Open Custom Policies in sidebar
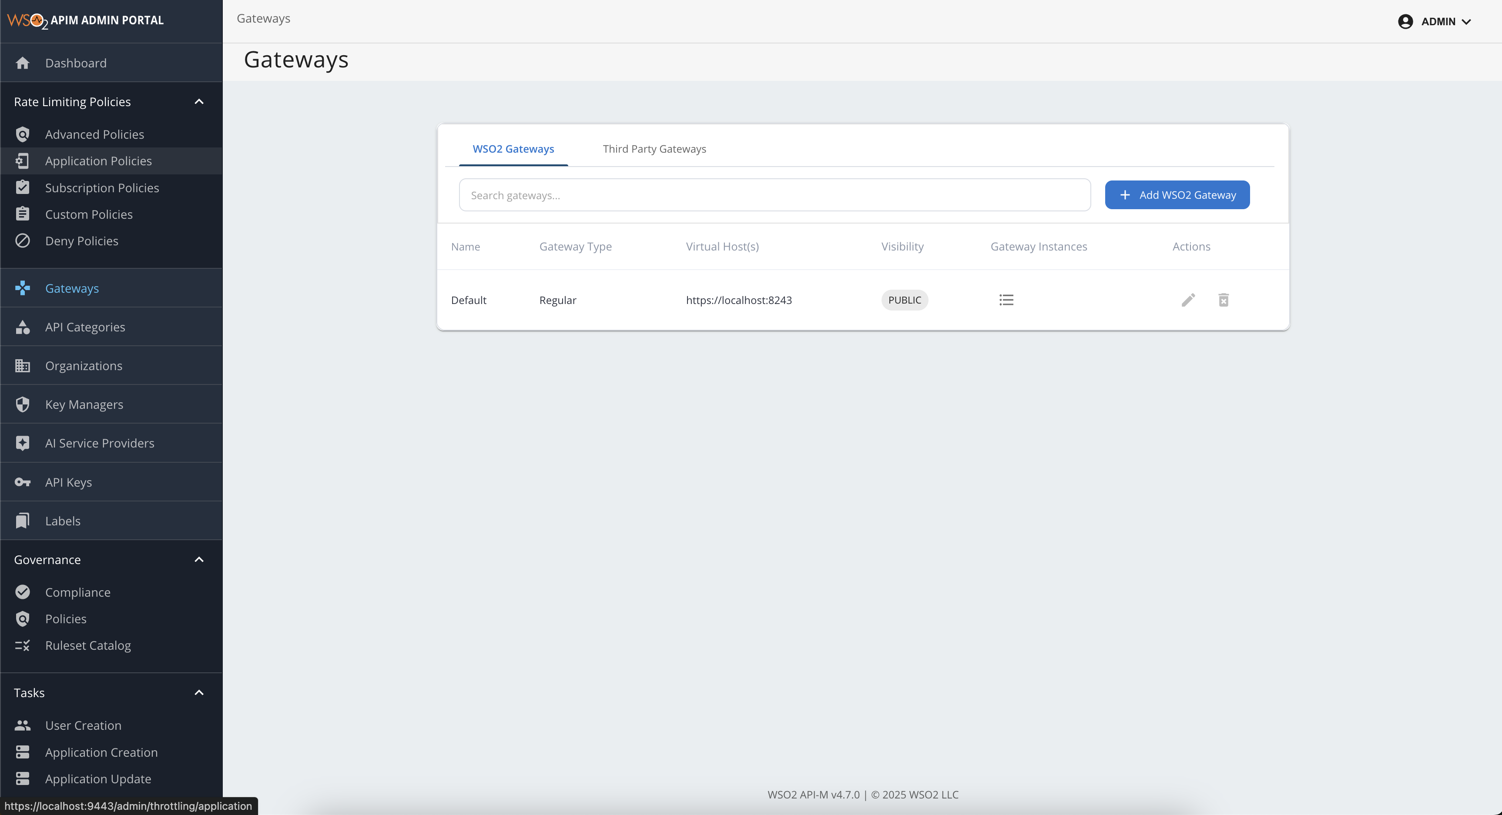This screenshot has width=1502, height=815. click(111, 214)
